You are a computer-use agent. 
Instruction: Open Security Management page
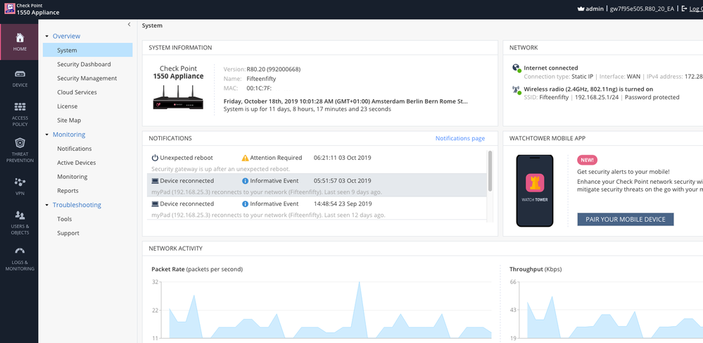point(87,78)
